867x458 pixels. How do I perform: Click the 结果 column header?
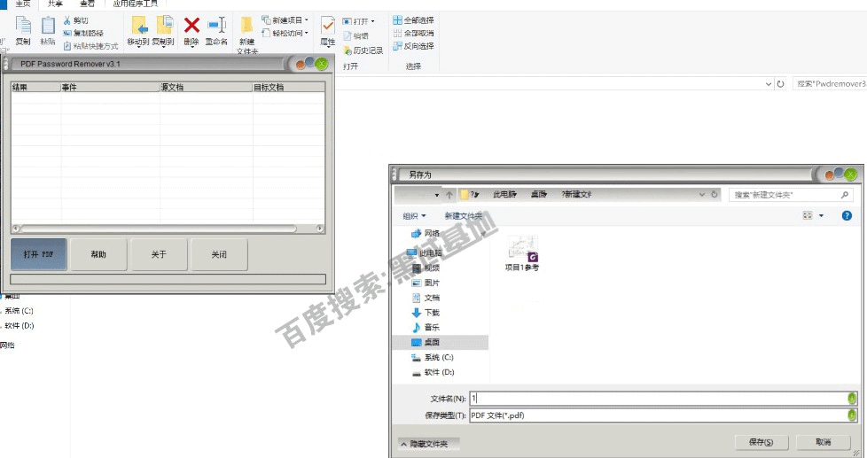tap(36, 88)
